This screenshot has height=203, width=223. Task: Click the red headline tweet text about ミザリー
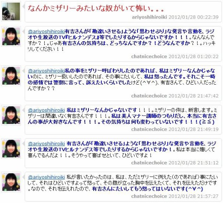(x=96, y=9)
